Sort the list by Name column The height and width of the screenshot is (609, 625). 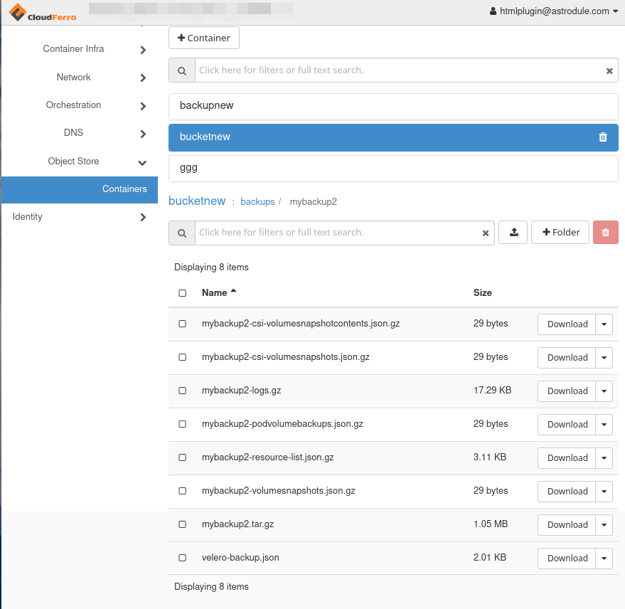coord(215,292)
